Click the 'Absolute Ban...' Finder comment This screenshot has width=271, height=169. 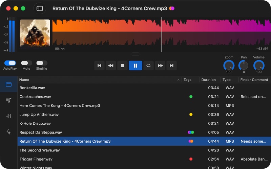tap(254, 159)
